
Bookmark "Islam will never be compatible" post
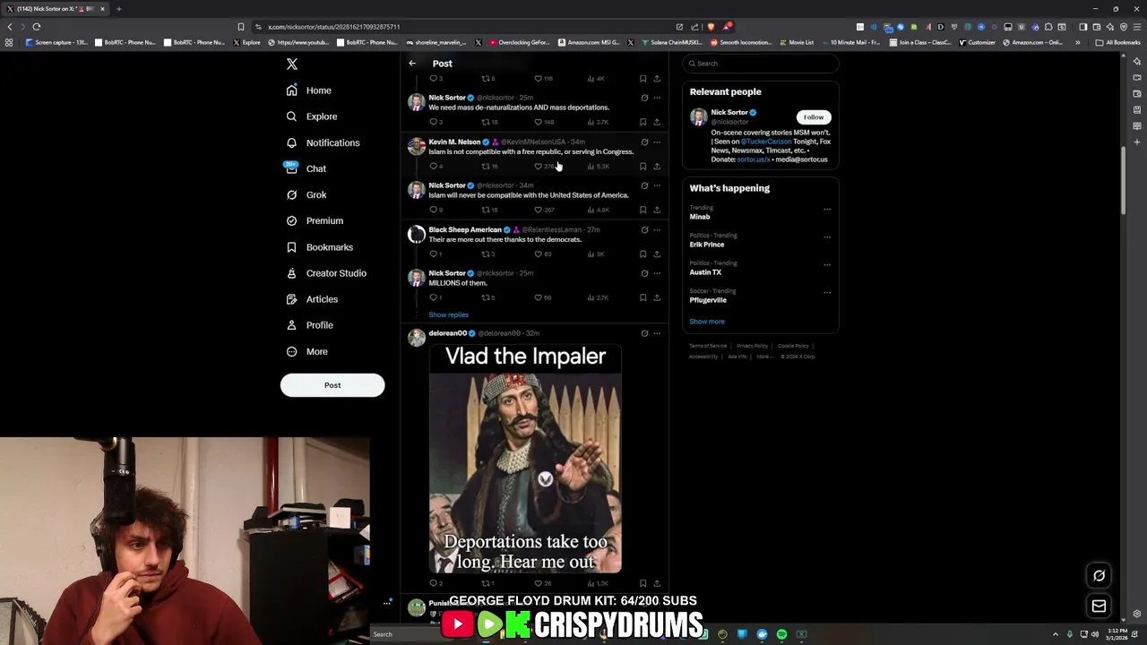point(642,211)
